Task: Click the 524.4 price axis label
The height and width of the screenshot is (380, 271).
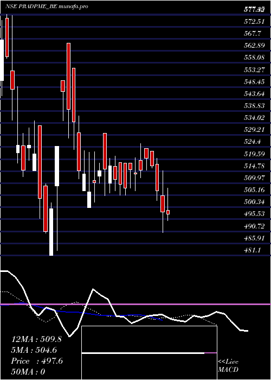Action: tap(252, 142)
